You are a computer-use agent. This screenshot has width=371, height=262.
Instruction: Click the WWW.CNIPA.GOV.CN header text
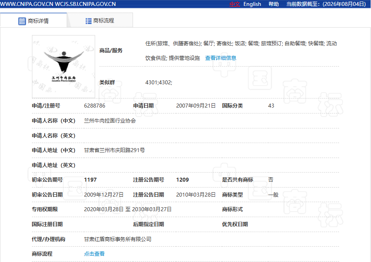click(x=26, y=4)
